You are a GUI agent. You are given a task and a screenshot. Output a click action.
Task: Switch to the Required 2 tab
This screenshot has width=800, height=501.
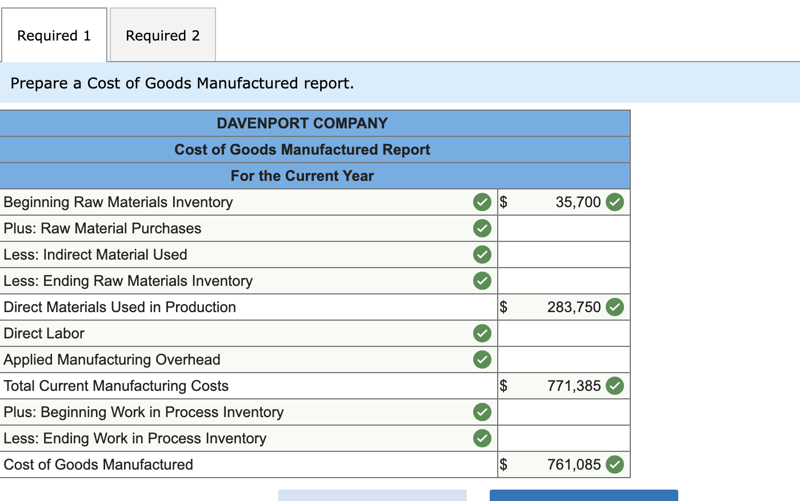162,35
